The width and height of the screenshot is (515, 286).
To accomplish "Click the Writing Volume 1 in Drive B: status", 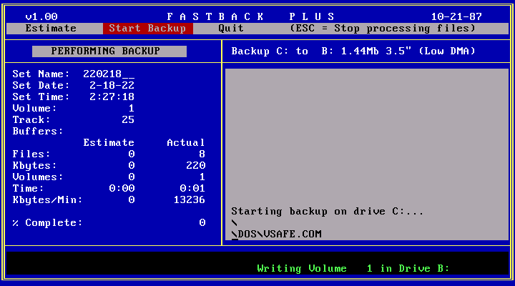I will tap(353, 269).
